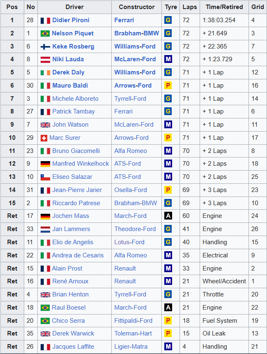Click the Laps column header
This screenshot has width=267, height=354.
[190, 7]
